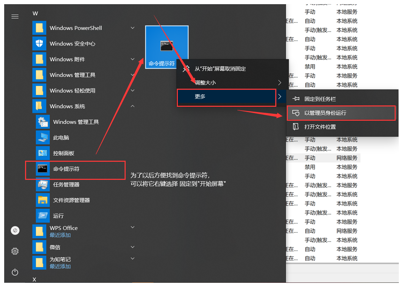
Task: Click Windows 安全中心 label
Action: (x=72, y=44)
